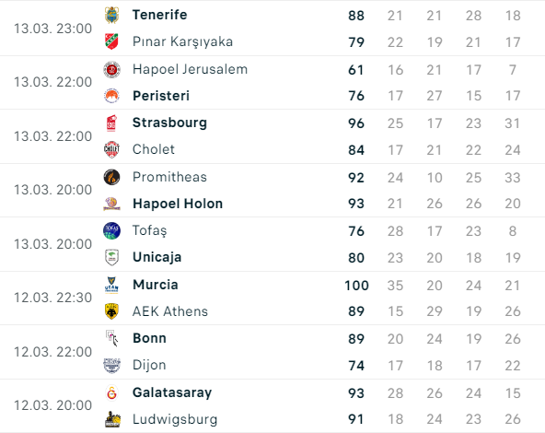Click the Ludwigsburg team logo

click(112, 419)
